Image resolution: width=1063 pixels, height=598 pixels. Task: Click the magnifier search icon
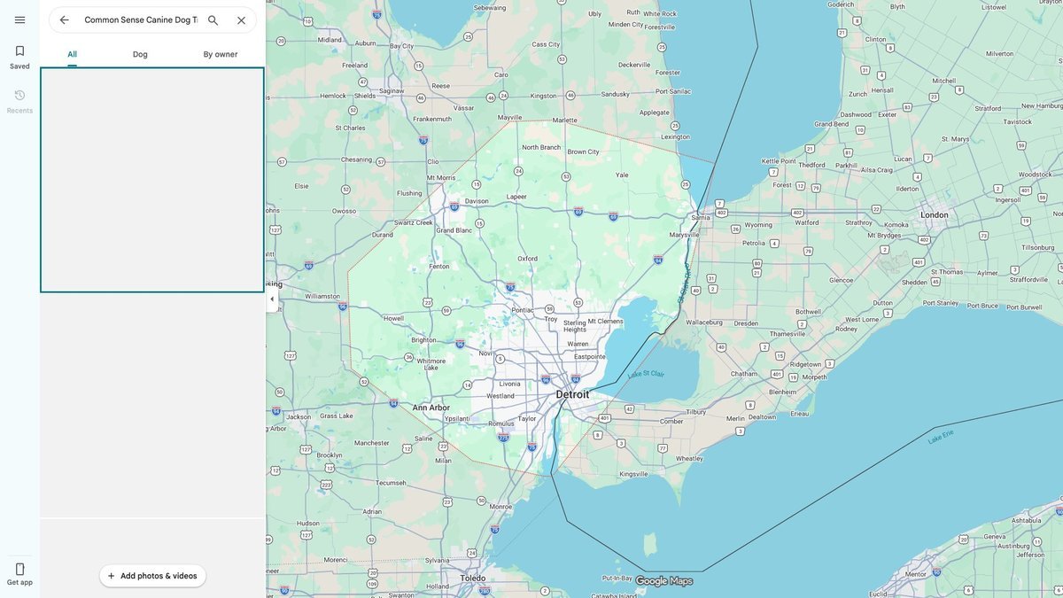(x=213, y=19)
